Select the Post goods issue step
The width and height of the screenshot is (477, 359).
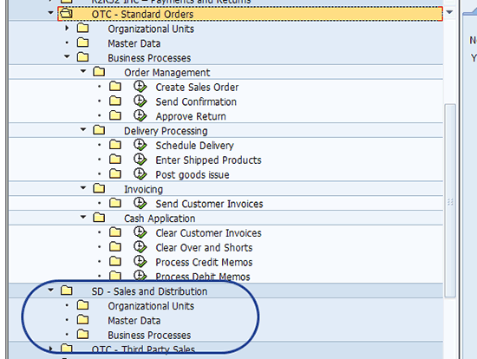click(193, 175)
